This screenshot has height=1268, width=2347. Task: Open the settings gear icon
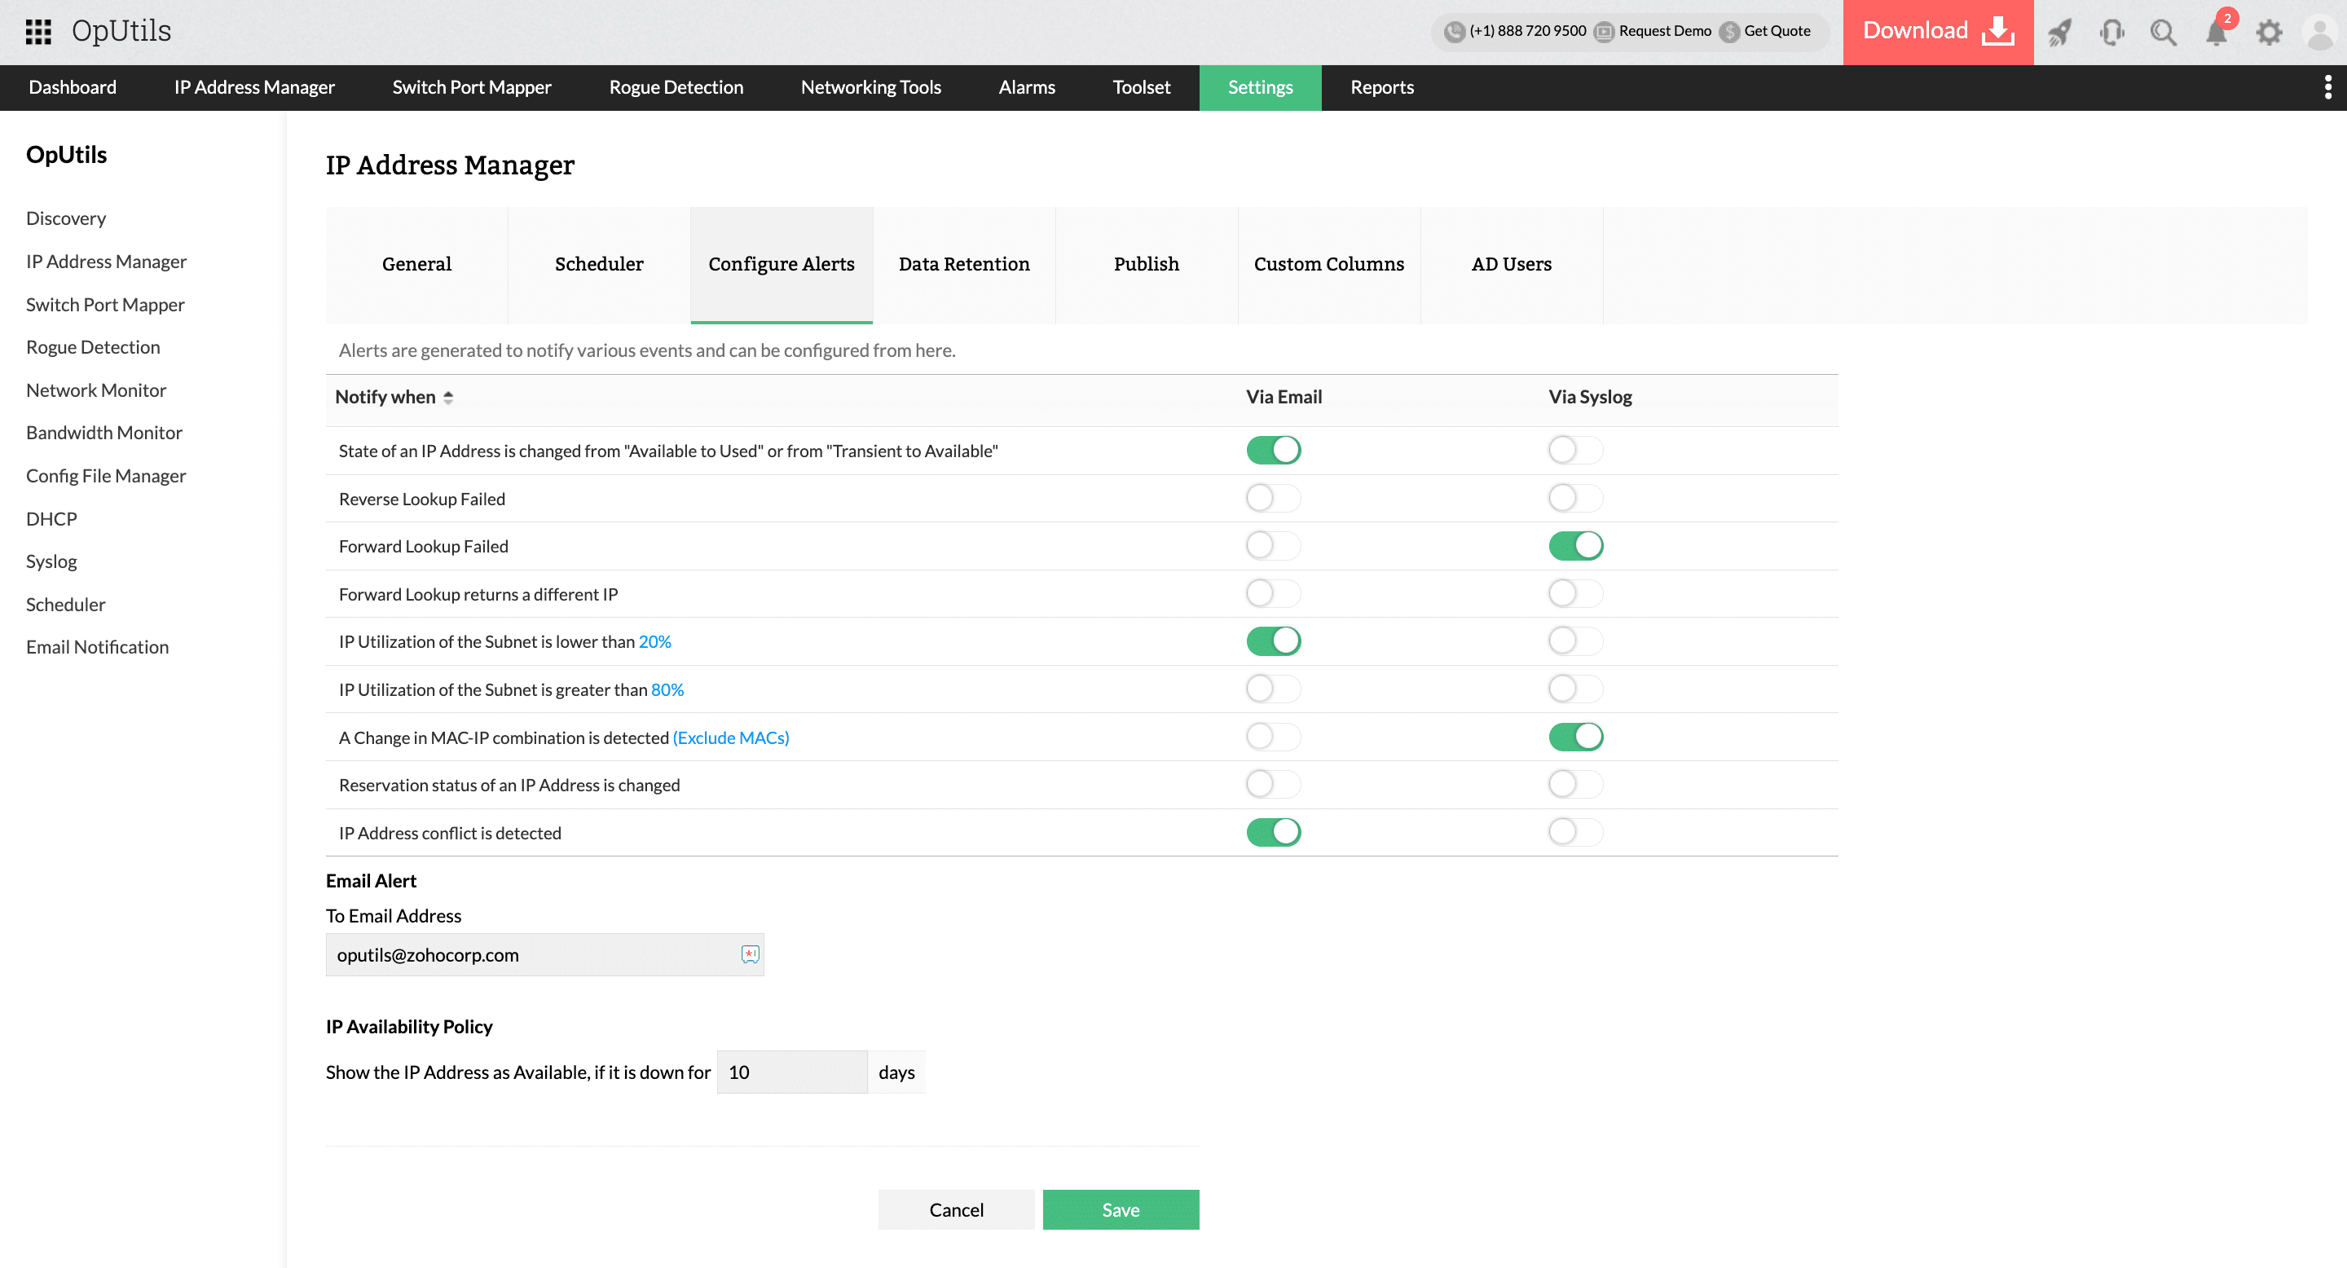tap(2270, 32)
